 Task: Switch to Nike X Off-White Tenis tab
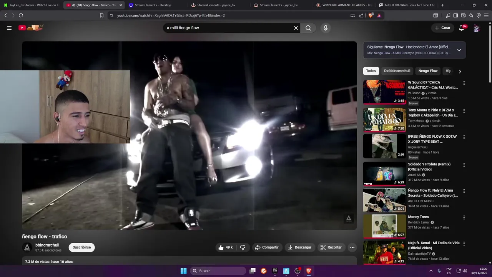pyautogui.click(x=406, y=5)
